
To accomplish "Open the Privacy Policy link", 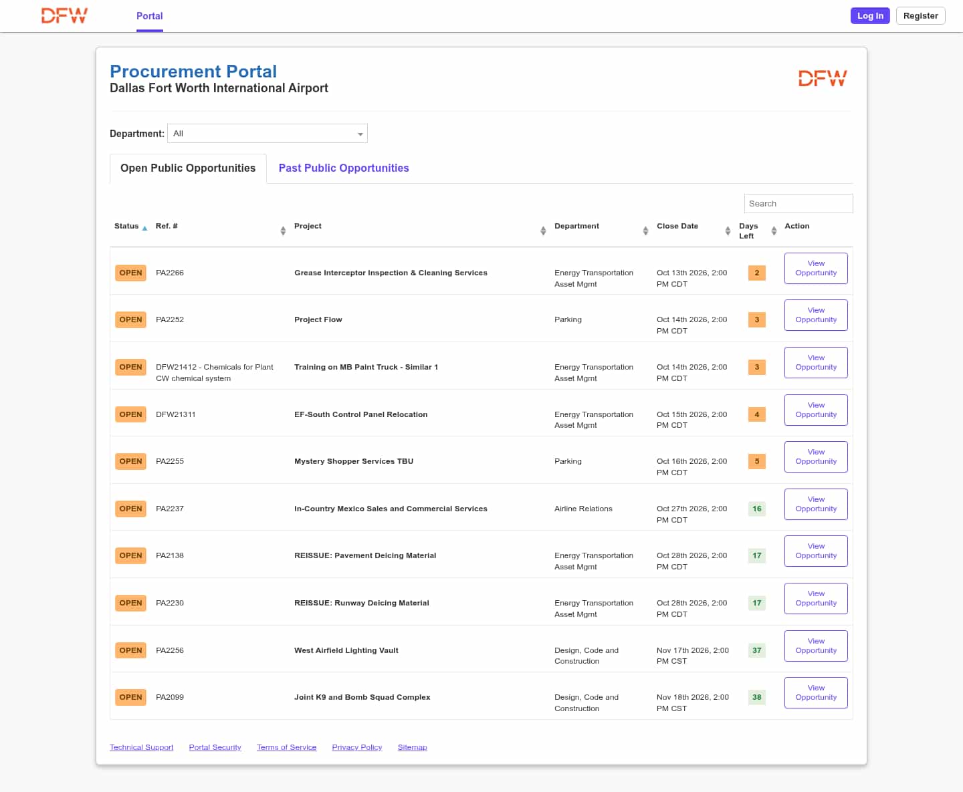I will click(356, 747).
